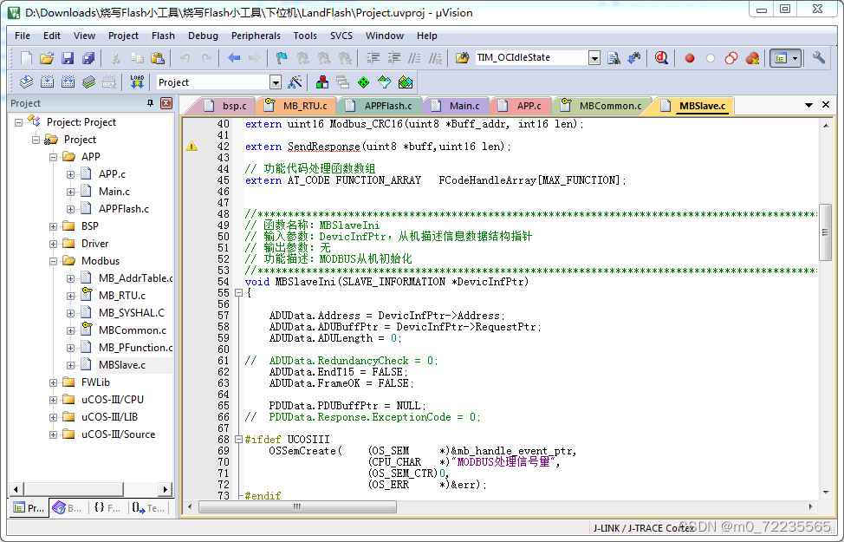Collapse the code block at line 55
Screen dimensions: 844x542
click(x=238, y=292)
